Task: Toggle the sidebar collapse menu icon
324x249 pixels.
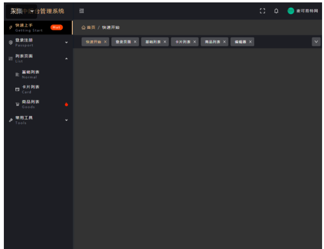Action: (81, 11)
